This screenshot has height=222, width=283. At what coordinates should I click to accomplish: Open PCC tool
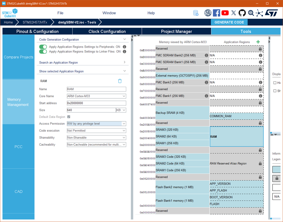tap(18, 147)
